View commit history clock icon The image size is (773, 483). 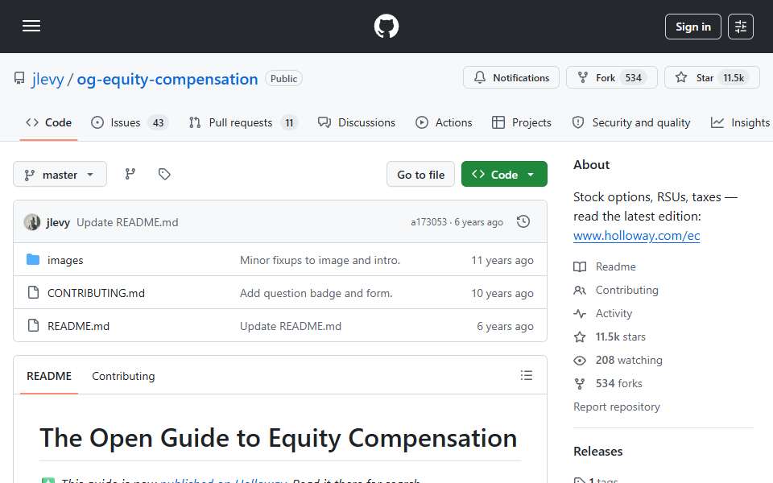[523, 222]
